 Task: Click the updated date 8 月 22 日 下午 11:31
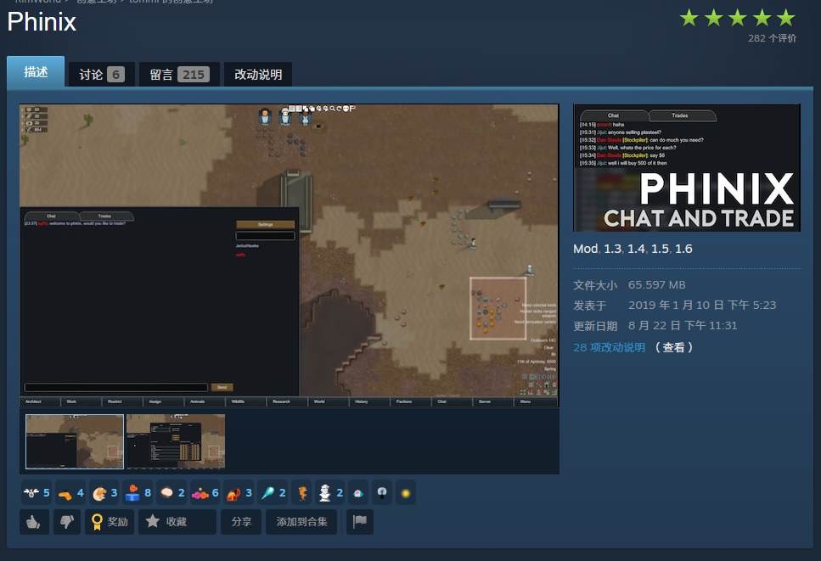[683, 326]
